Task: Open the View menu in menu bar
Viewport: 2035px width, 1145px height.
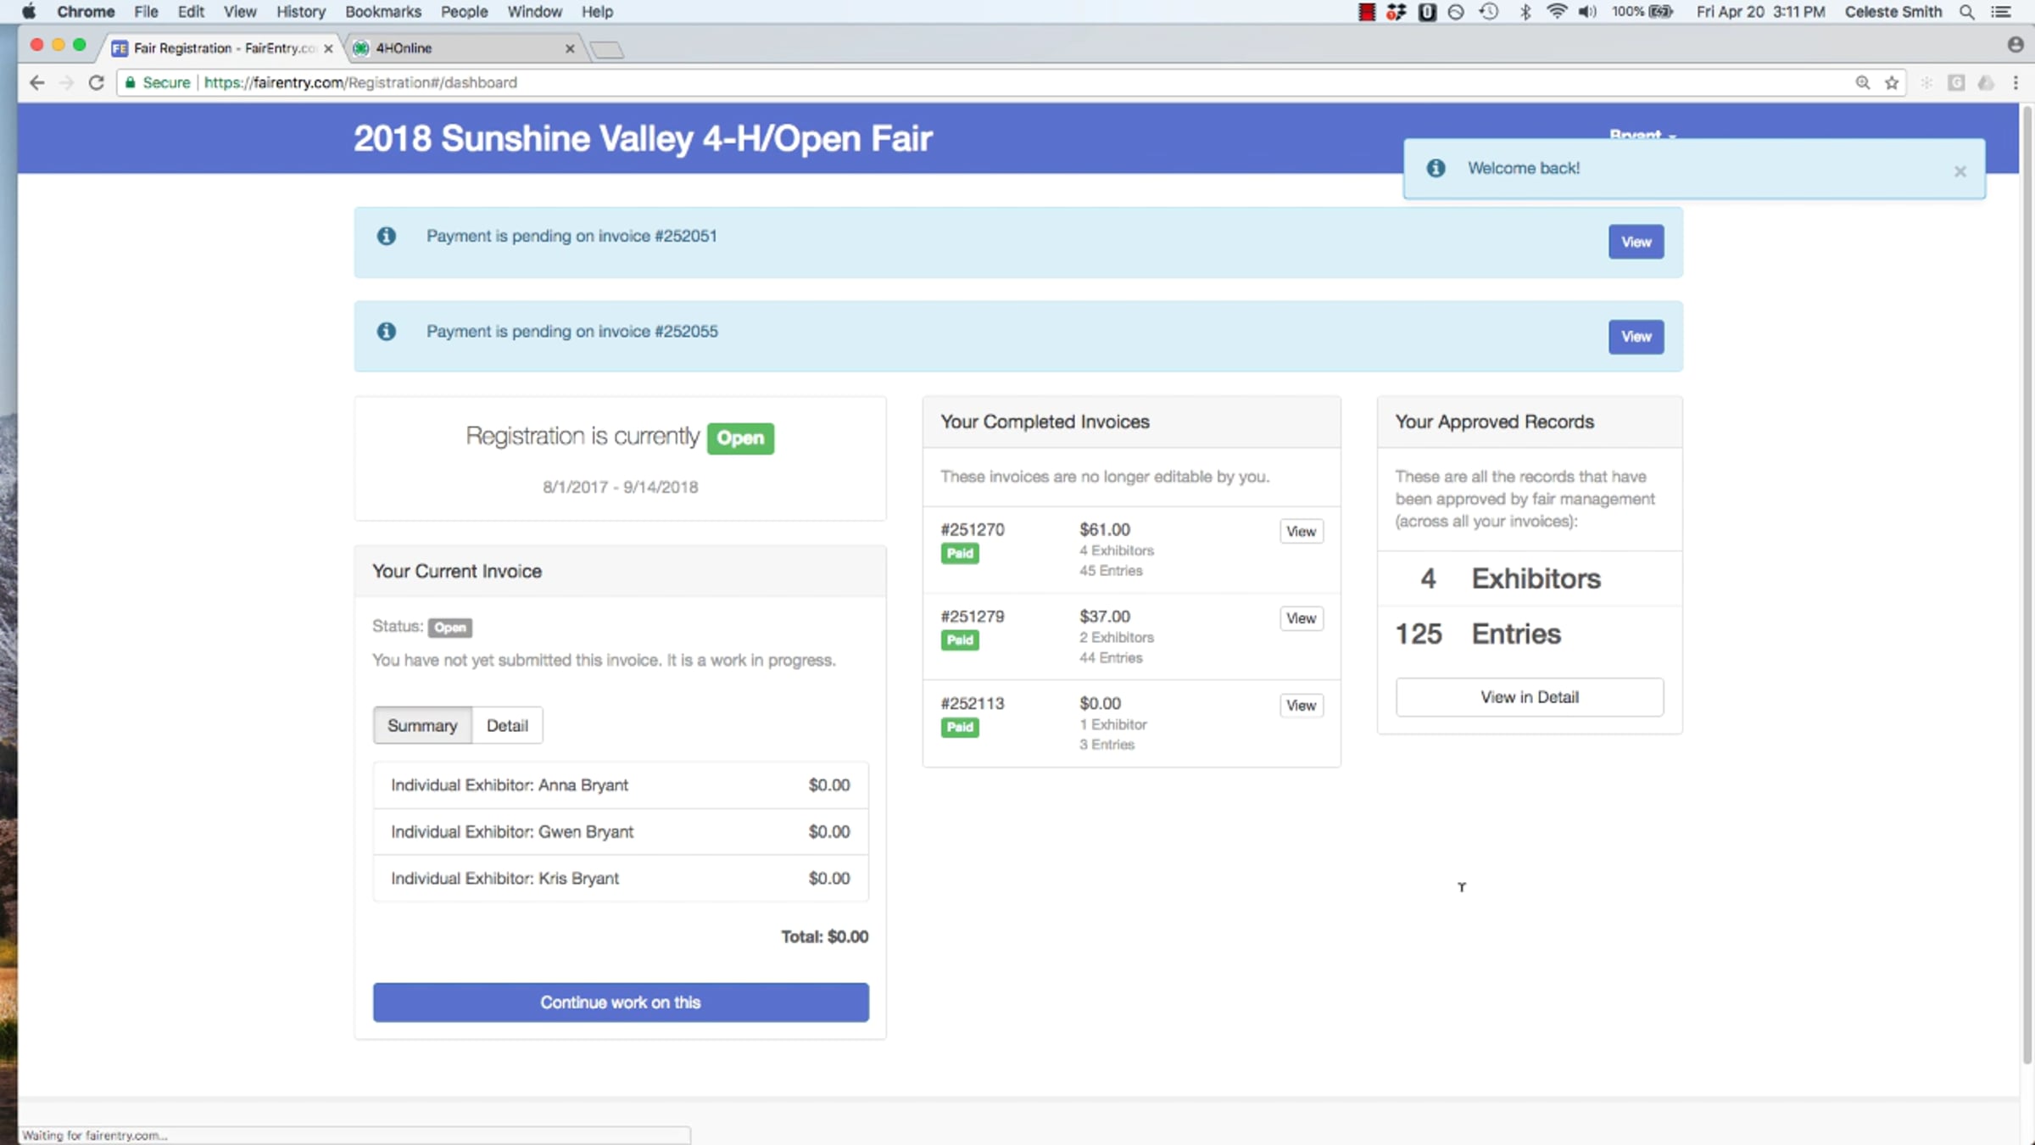Action: 240,12
